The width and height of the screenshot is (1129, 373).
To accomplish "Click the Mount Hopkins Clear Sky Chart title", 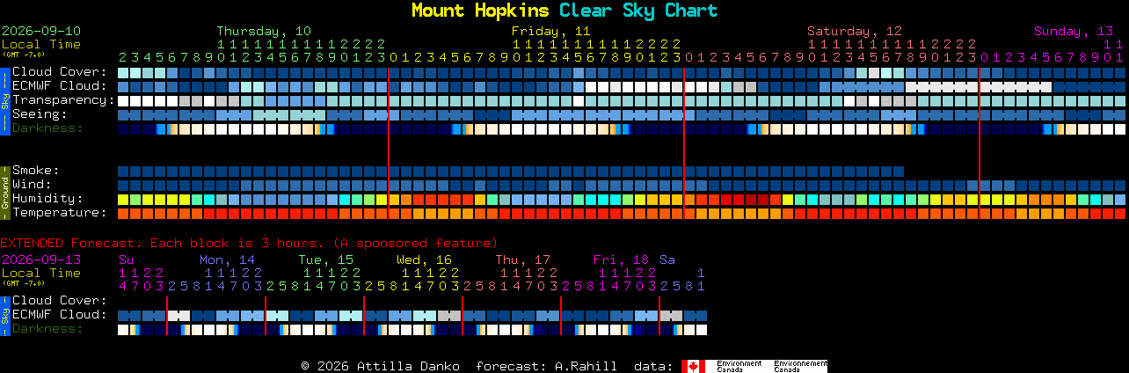I will [x=564, y=11].
